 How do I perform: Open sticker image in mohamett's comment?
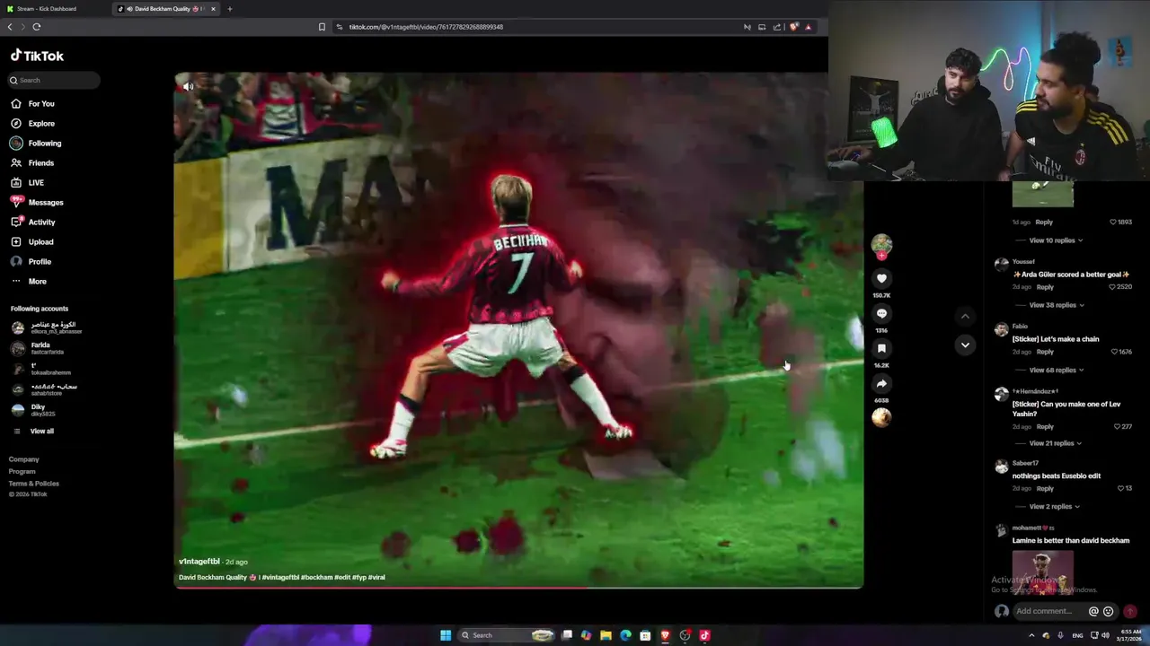pos(1043,572)
